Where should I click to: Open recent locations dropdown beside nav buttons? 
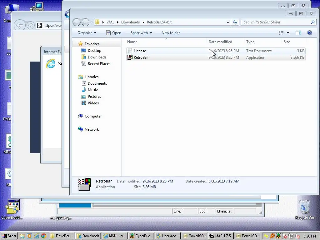point(92,22)
